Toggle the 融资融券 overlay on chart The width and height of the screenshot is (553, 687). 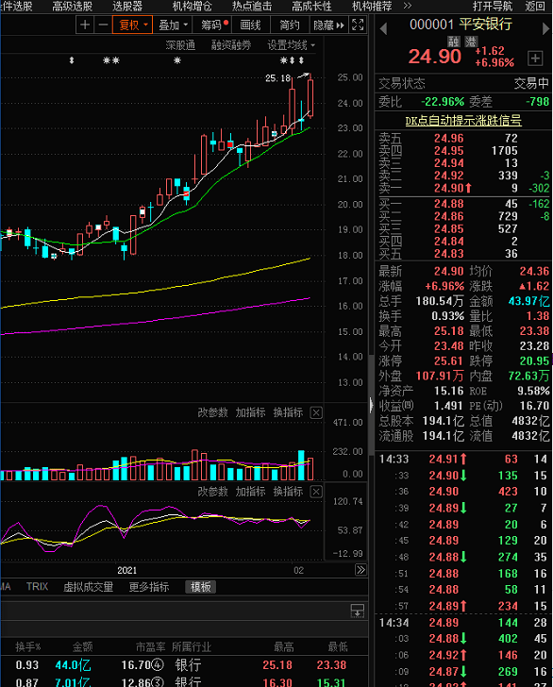click(x=231, y=45)
